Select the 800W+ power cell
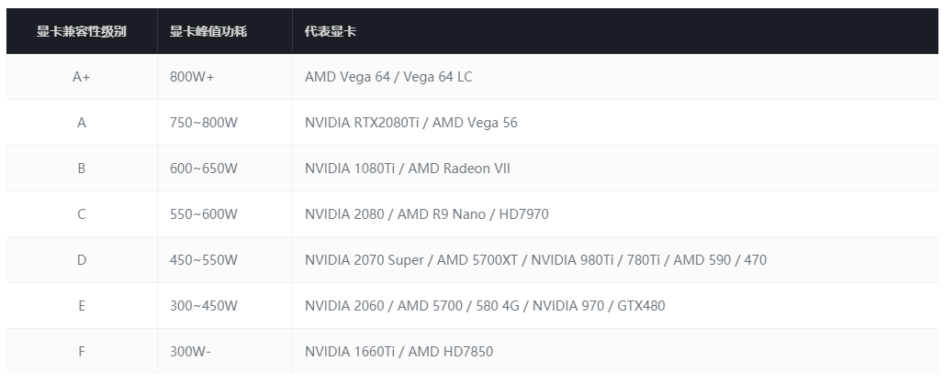The width and height of the screenshot is (943, 382). pos(192,77)
